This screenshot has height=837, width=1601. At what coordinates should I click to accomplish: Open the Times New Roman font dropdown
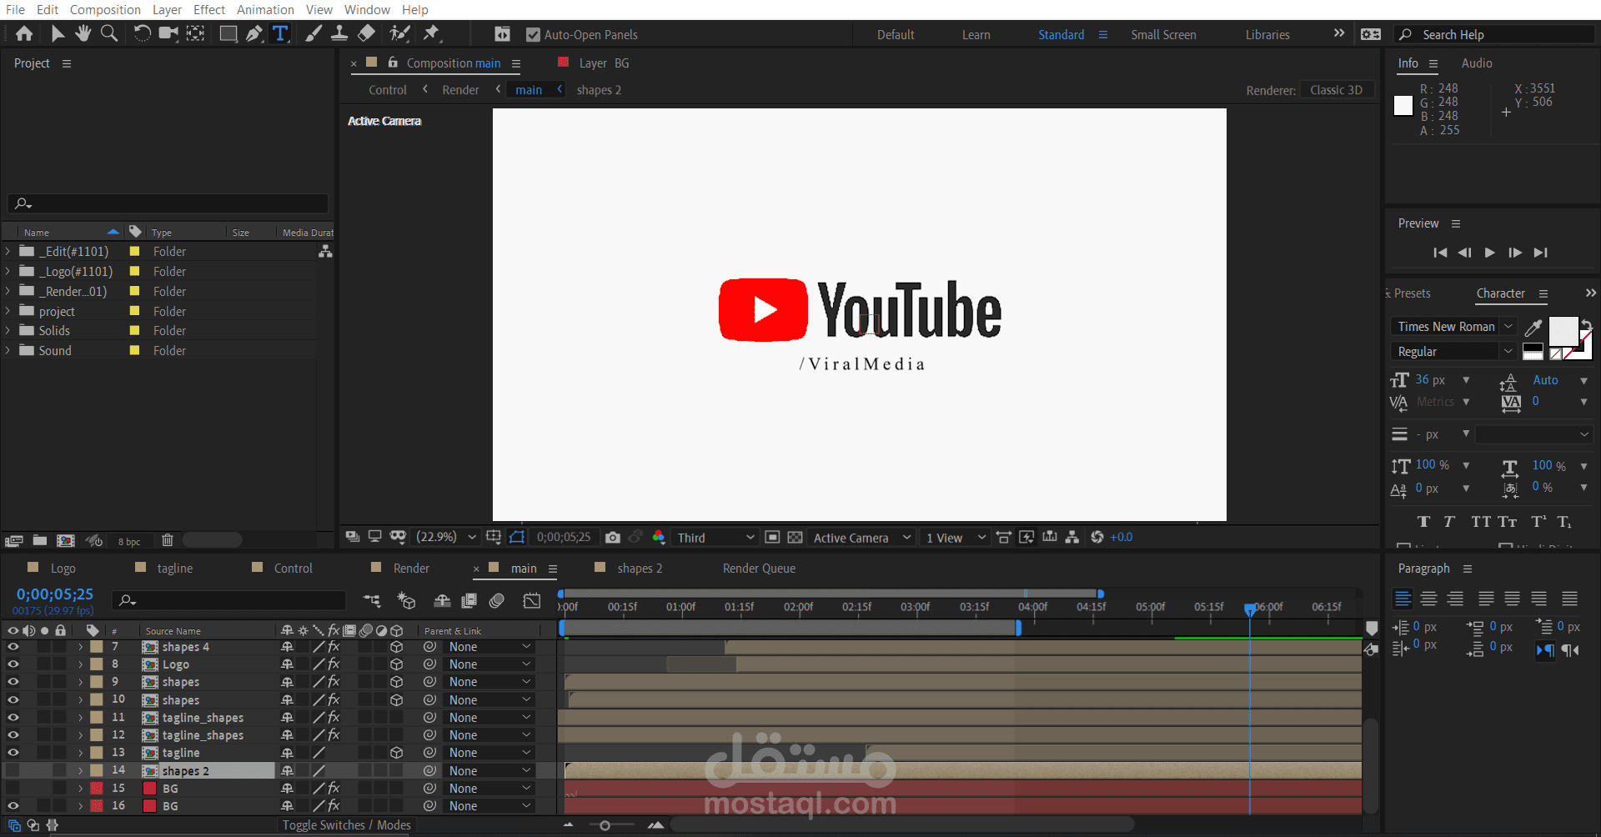pyautogui.click(x=1455, y=327)
